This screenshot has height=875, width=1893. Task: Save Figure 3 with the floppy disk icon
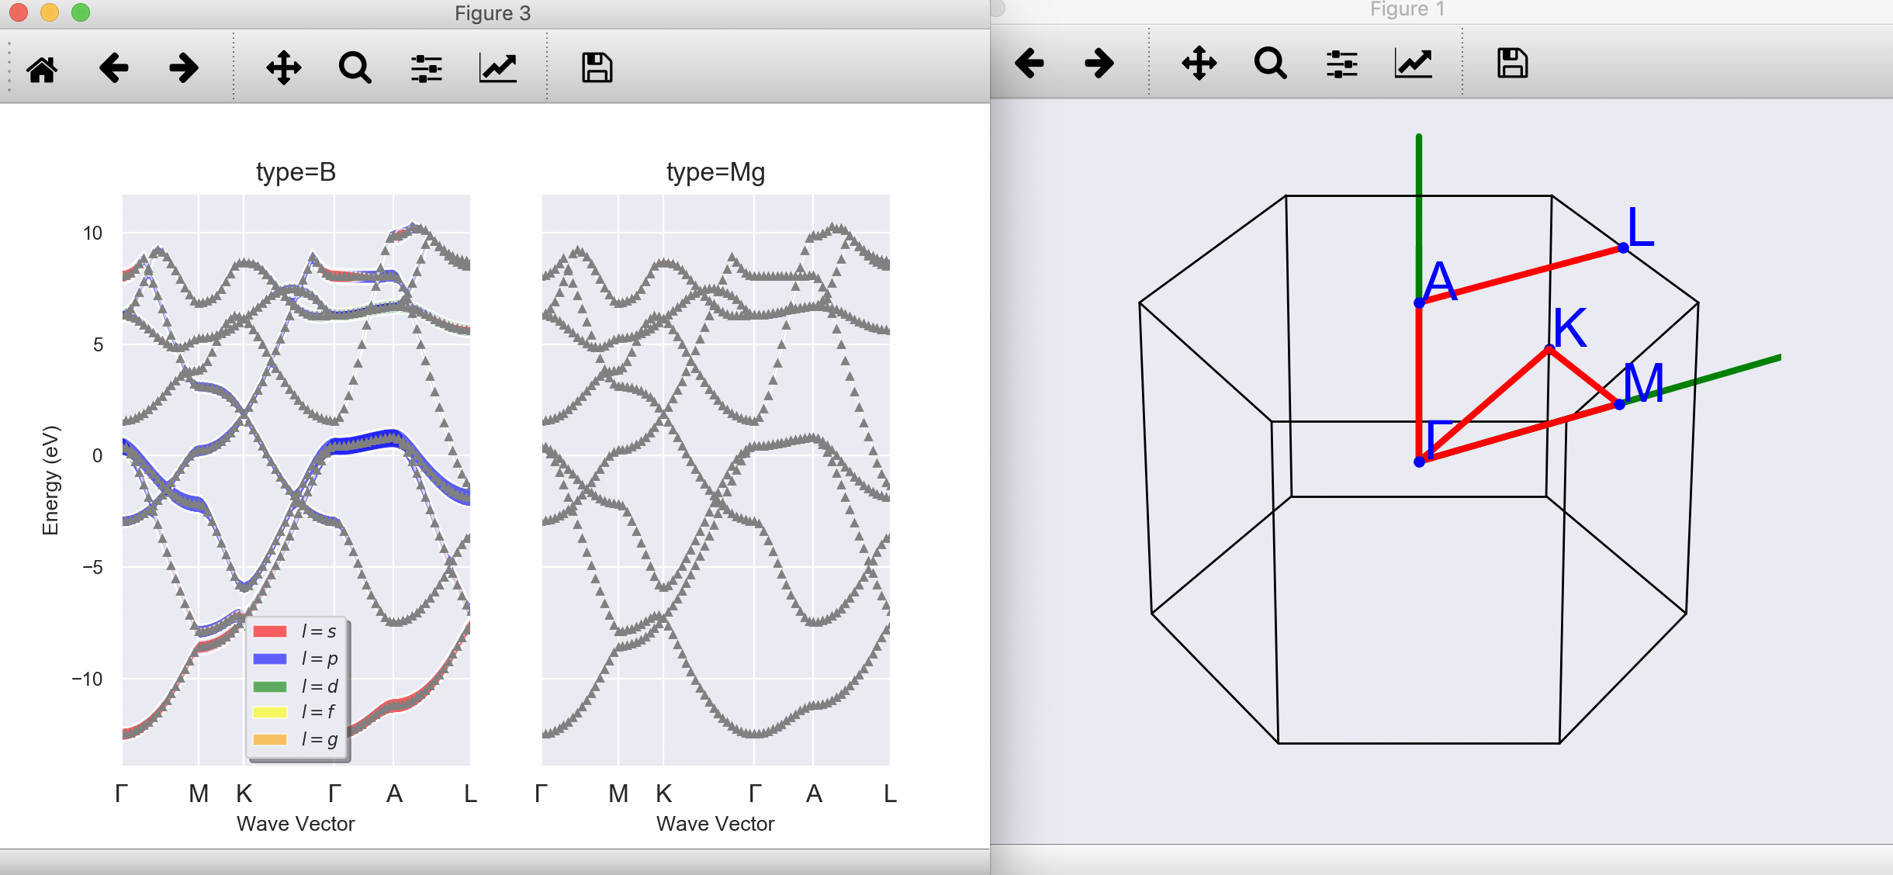pyautogui.click(x=597, y=68)
